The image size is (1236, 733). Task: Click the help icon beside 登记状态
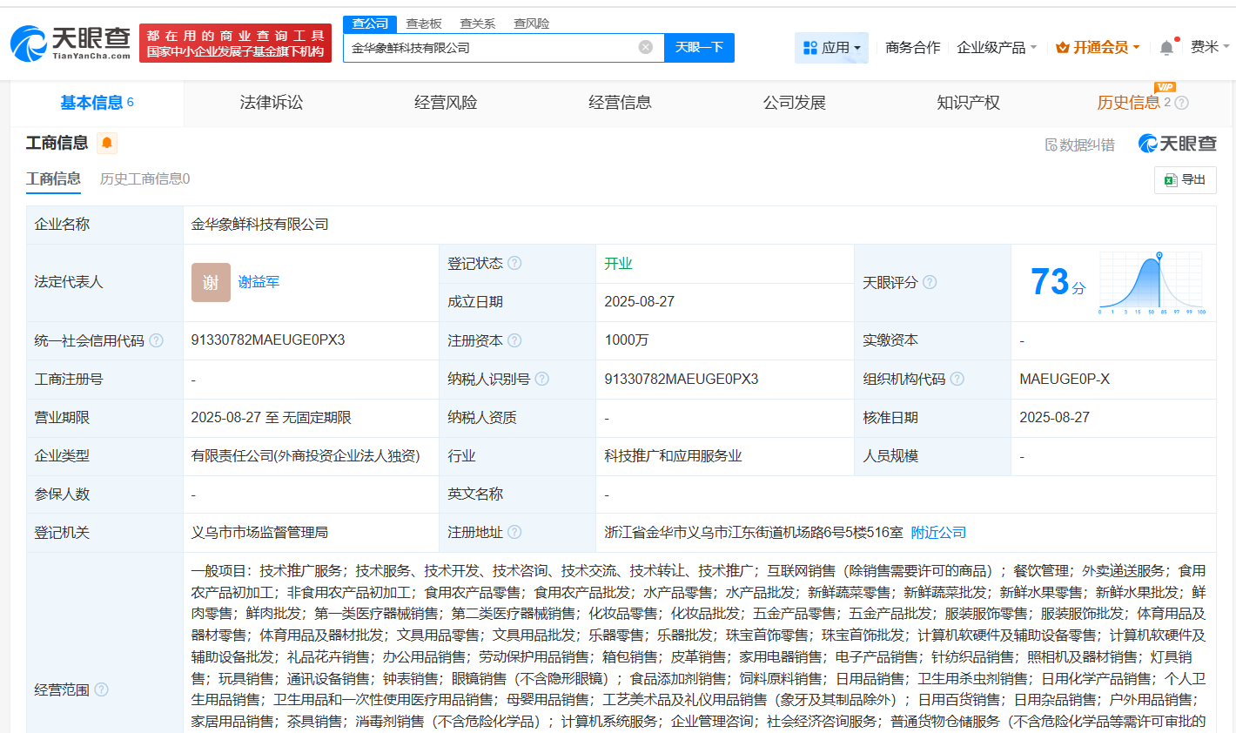point(514,263)
